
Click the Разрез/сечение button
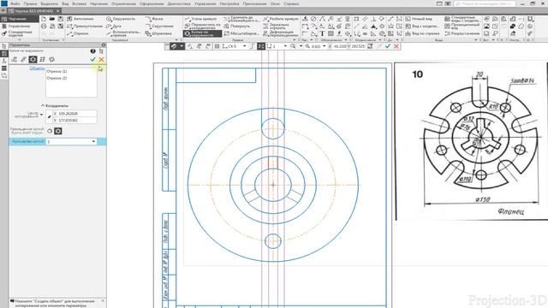(462, 33)
